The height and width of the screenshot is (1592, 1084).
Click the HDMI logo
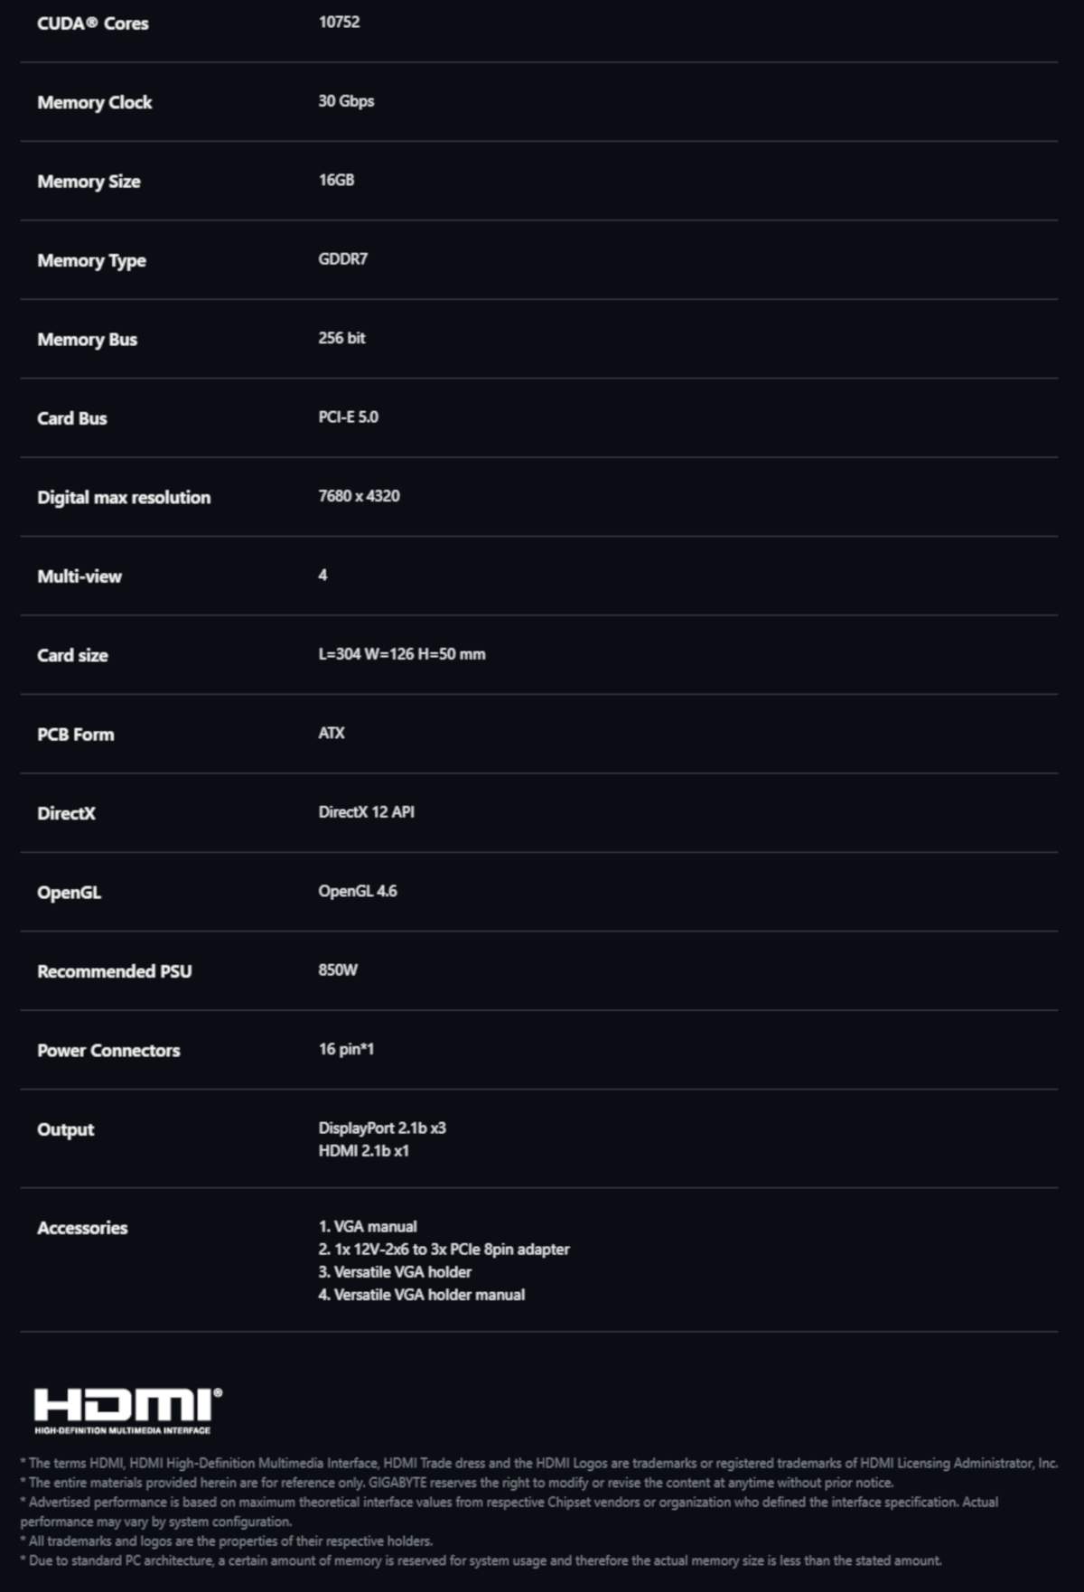[127, 1409]
